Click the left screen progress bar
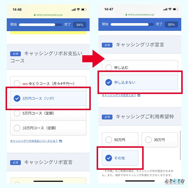 point(41,25)
